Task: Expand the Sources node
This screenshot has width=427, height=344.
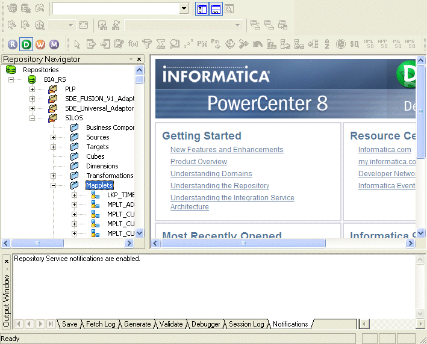Action: click(53, 137)
